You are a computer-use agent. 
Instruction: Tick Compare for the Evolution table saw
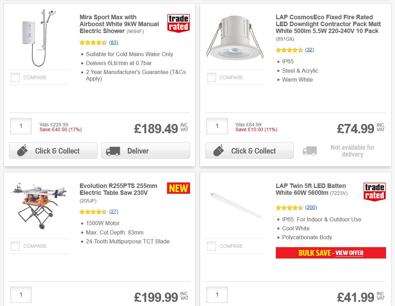point(15,246)
